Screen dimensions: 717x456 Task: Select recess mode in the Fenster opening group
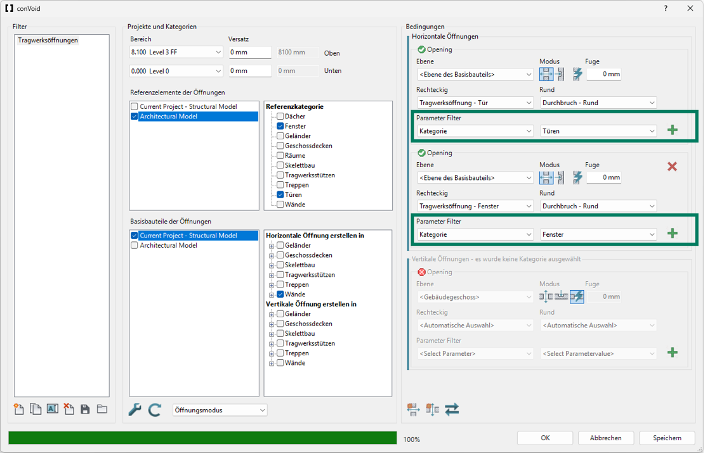[x=560, y=177]
